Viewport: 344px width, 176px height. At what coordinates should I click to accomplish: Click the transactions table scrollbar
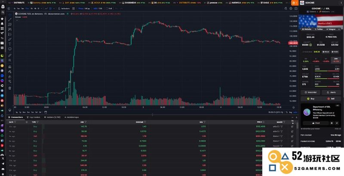pos(298,126)
